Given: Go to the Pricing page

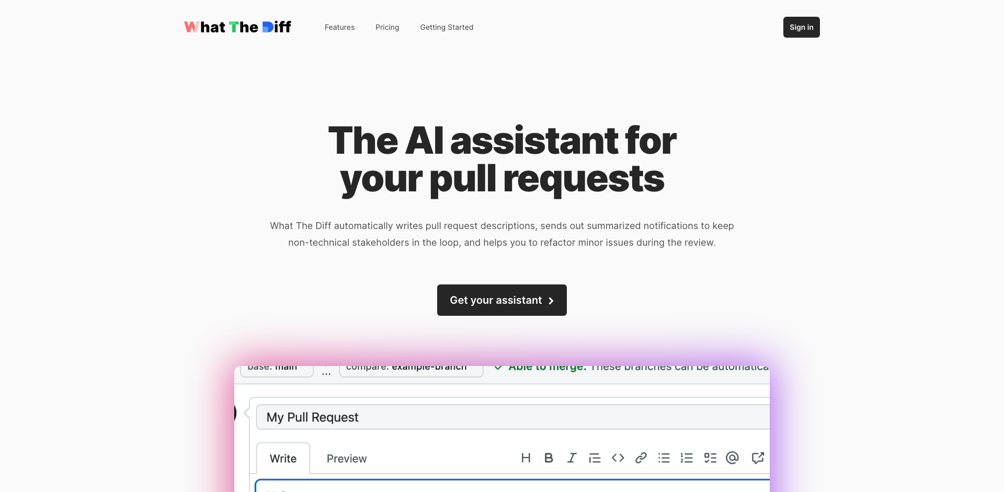Looking at the screenshot, I should 387,27.
